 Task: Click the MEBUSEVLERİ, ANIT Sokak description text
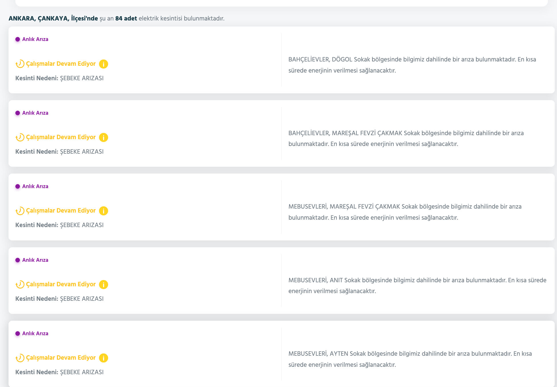click(x=417, y=285)
